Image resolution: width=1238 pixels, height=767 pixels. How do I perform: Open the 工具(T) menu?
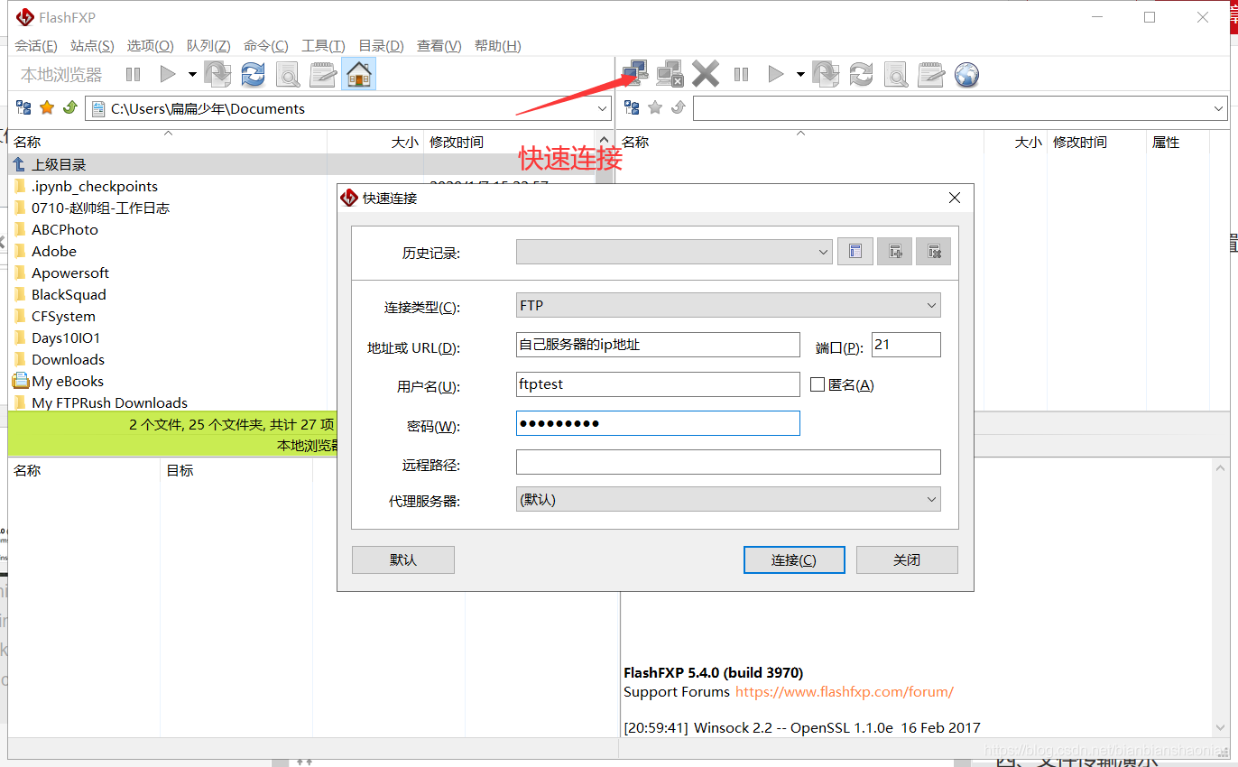(323, 46)
